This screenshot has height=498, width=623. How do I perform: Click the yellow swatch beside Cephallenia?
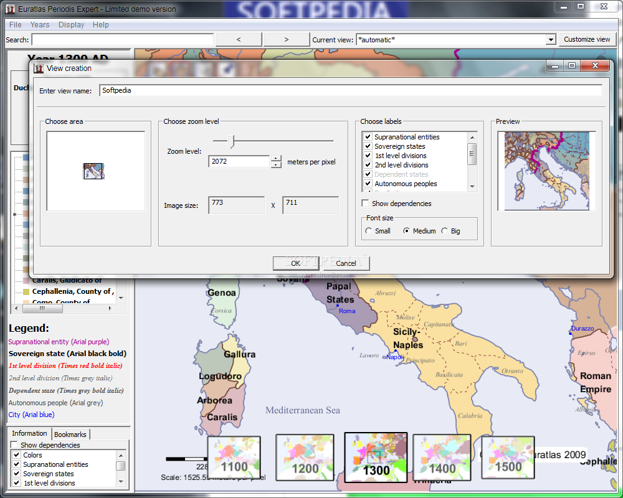[x=27, y=292]
